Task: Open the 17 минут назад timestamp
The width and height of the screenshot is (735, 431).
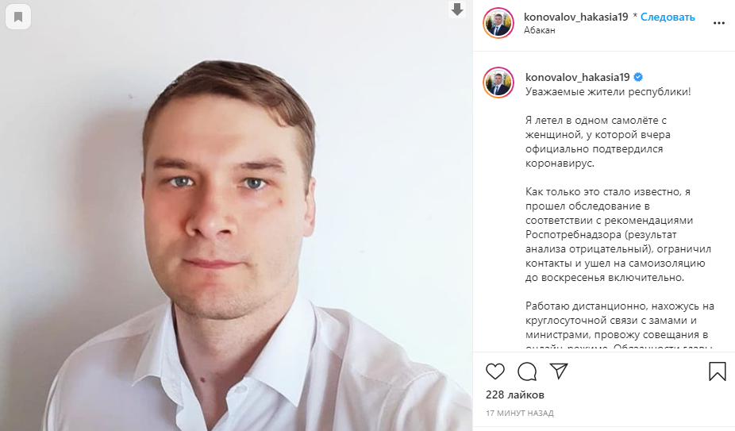Action: click(x=520, y=414)
